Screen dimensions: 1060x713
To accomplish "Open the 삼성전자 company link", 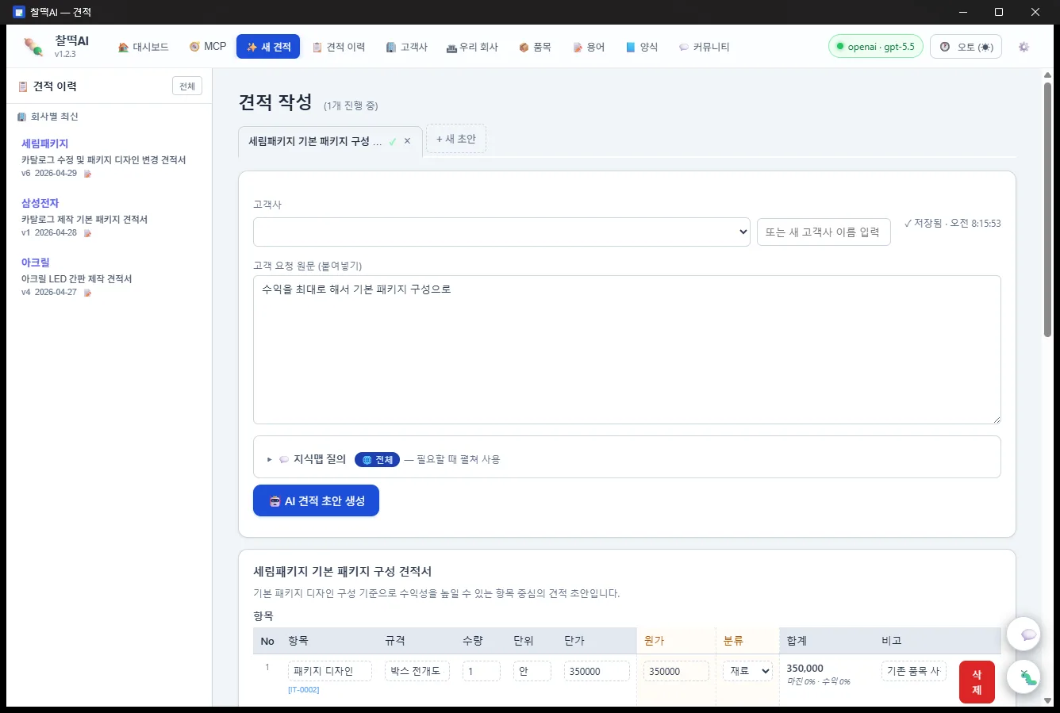I will pyautogui.click(x=40, y=203).
